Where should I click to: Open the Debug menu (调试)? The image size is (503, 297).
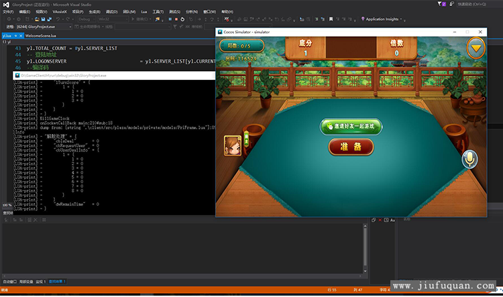click(111, 12)
